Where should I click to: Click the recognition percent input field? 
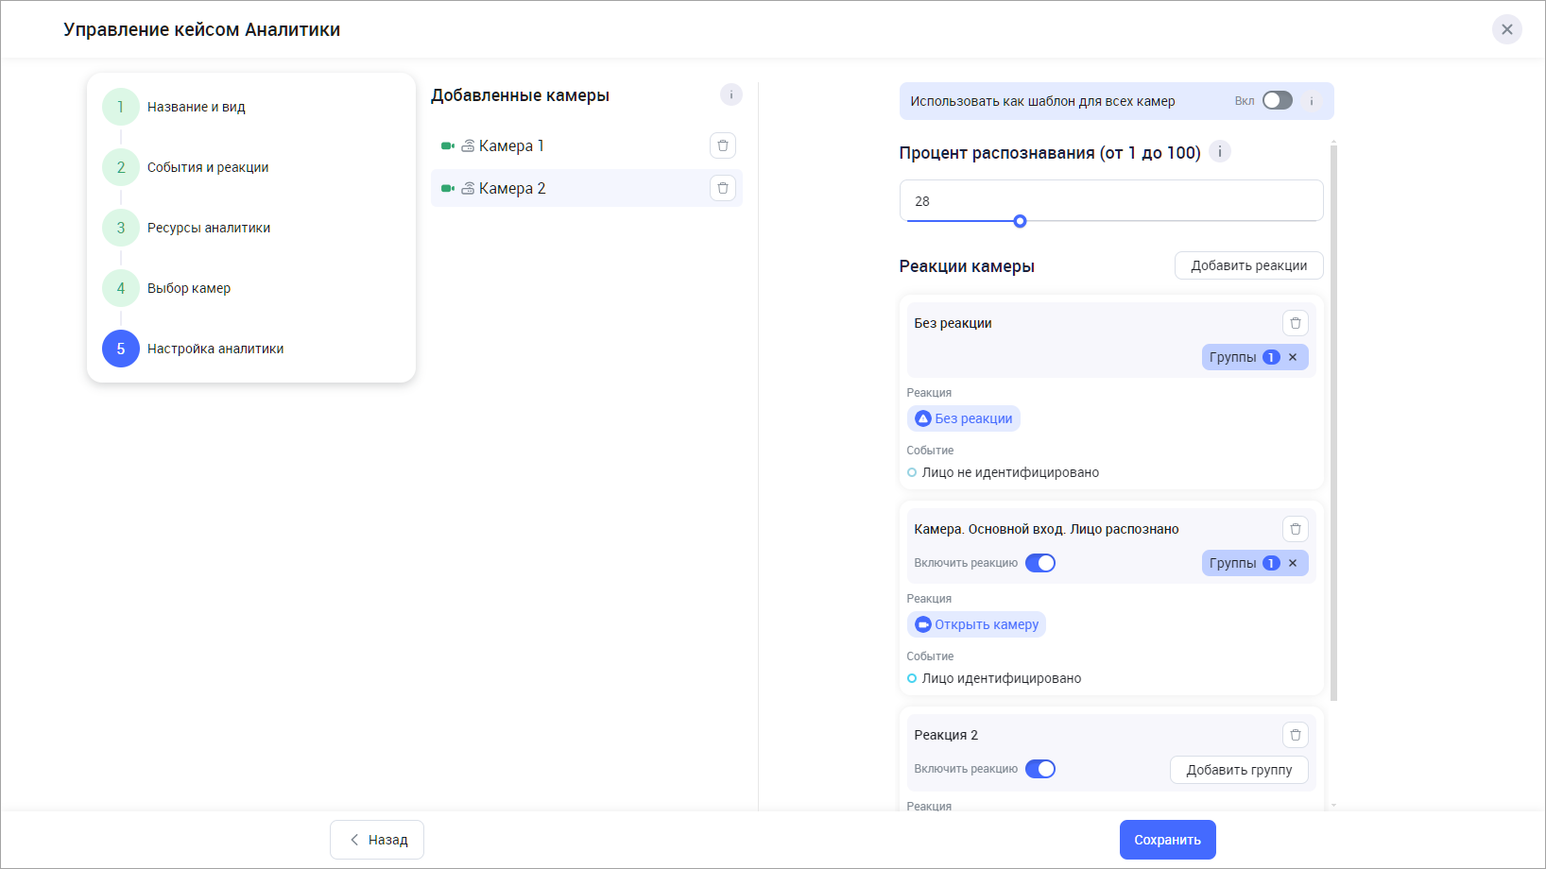pyautogui.click(x=1110, y=200)
